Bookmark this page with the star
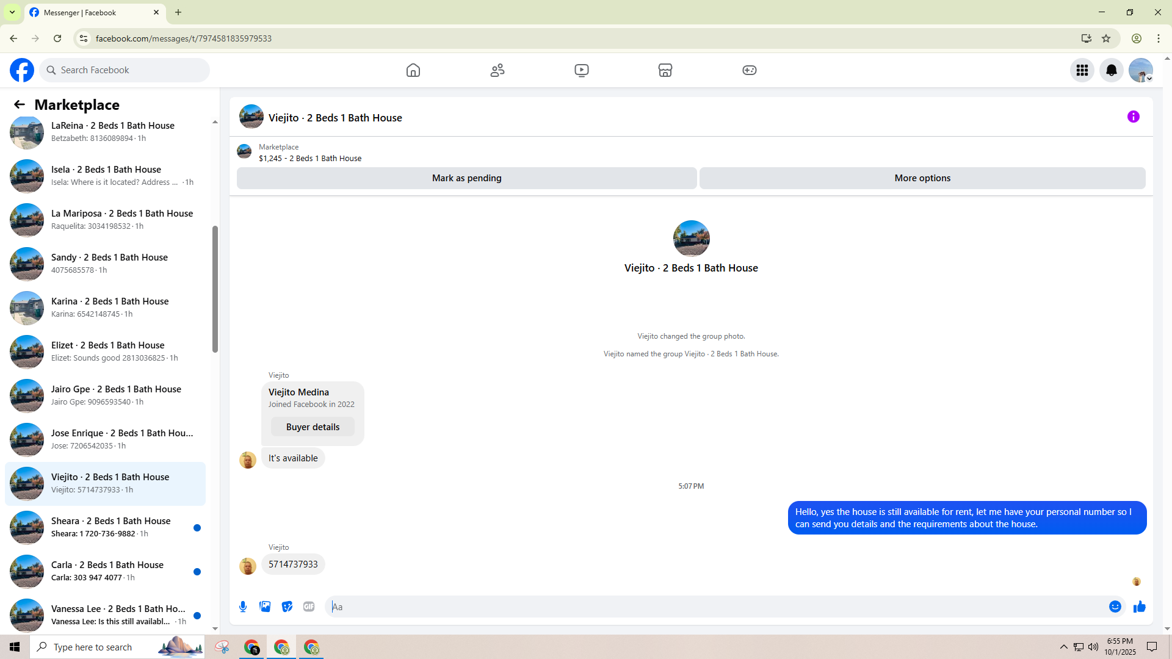 [1106, 38]
